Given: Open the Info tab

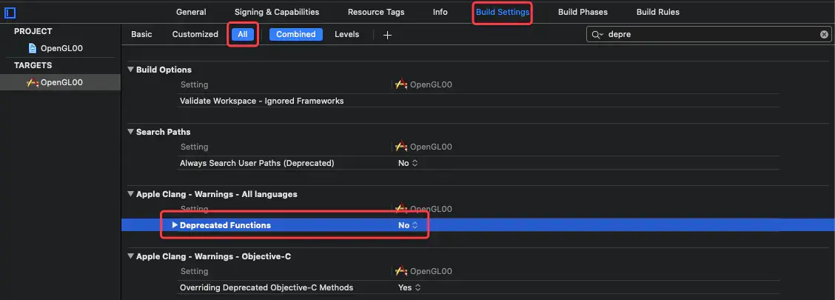Looking at the screenshot, I should tap(440, 12).
